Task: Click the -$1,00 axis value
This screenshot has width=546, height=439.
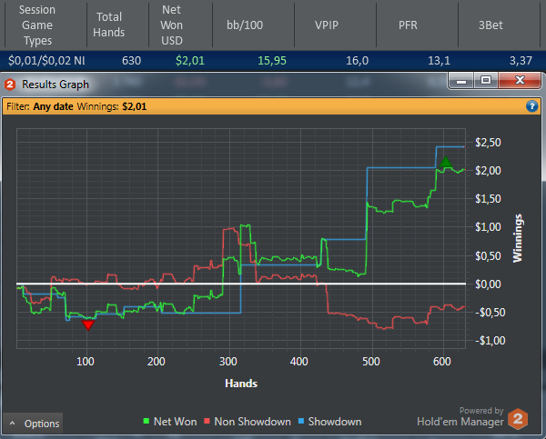Action: point(490,340)
